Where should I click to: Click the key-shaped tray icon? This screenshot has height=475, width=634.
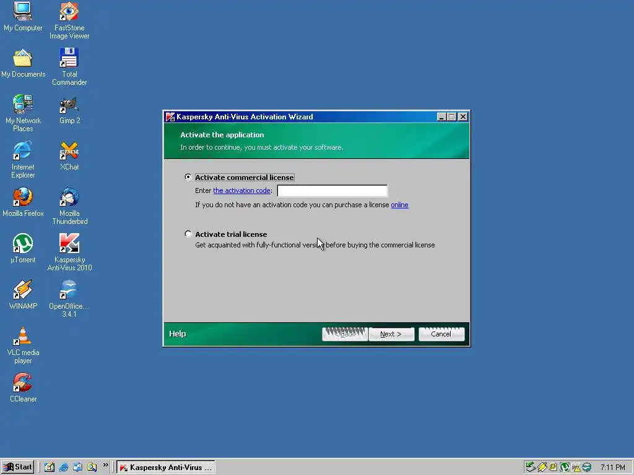(x=553, y=468)
